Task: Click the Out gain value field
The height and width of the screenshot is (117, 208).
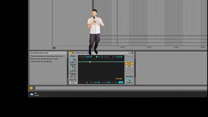Action: click(119, 57)
